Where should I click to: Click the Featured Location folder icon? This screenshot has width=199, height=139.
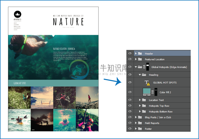coord(140,59)
